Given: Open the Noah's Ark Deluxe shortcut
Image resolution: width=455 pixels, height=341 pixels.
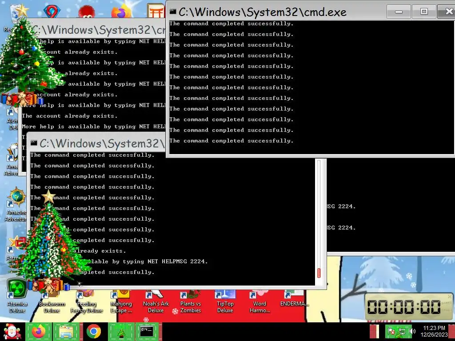Looking at the screenshot, I should 156,302.
